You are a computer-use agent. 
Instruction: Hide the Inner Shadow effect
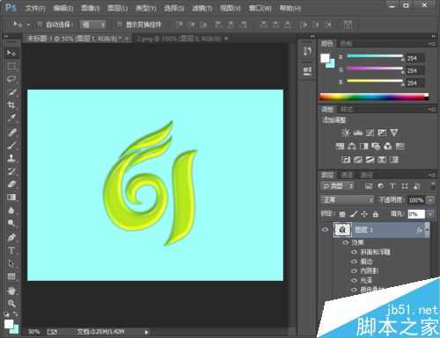coord(354,270)
